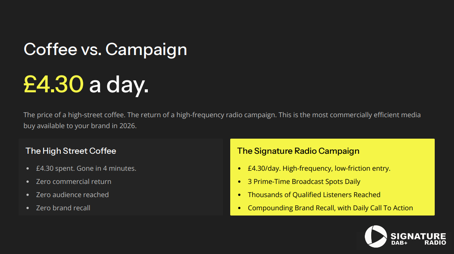
Task: Select the 'Coffee vs. Campaign' slide title
Action: point(105,49)
